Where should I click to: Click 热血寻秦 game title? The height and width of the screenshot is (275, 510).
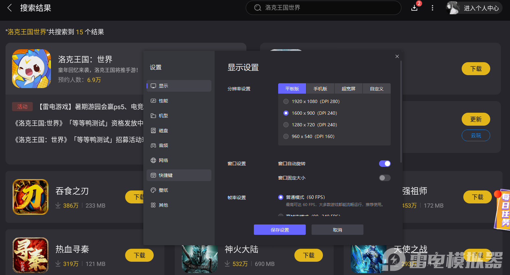pos(72,249)
